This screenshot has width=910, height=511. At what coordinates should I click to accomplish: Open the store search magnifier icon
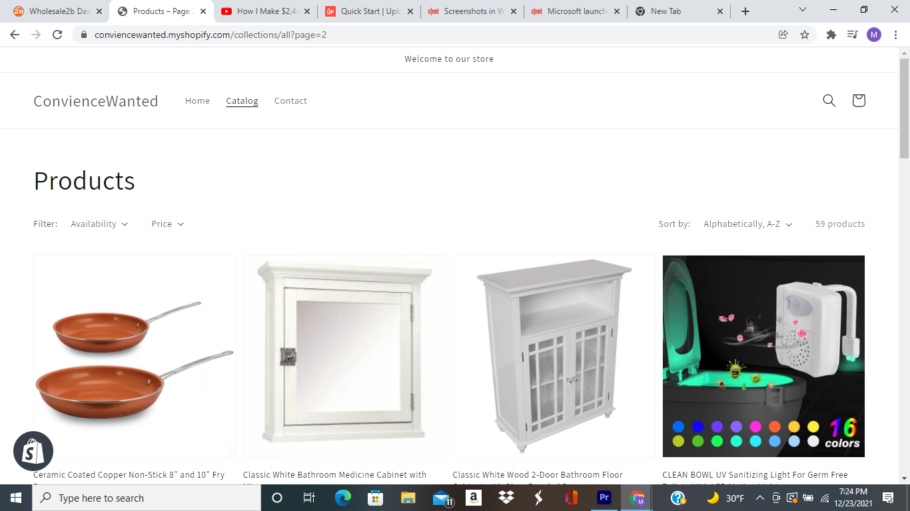(829, 100)
